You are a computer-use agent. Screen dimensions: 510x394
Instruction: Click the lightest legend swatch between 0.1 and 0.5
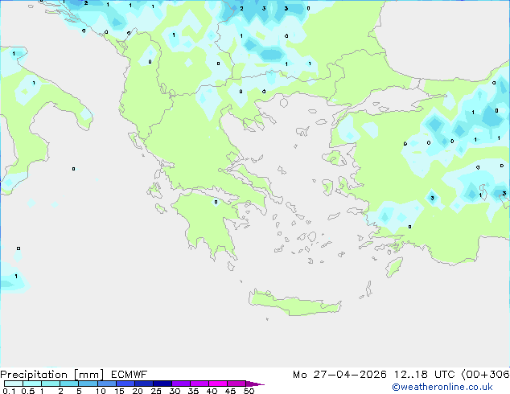tap(14, 384)
